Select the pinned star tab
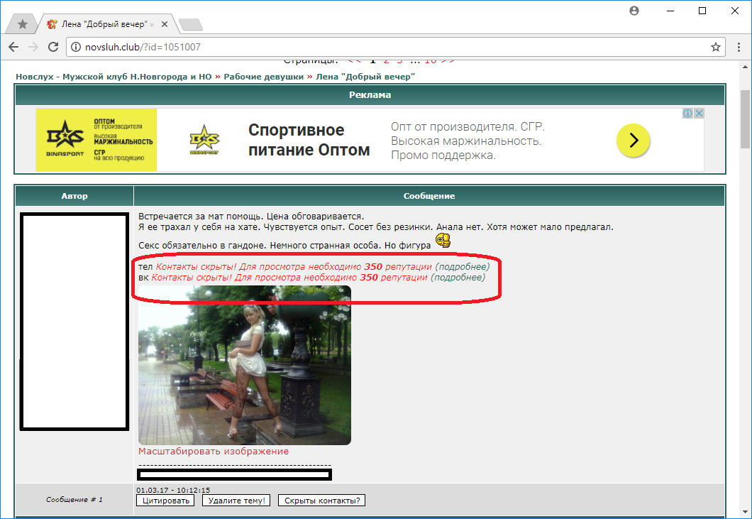 click(23, 24)
